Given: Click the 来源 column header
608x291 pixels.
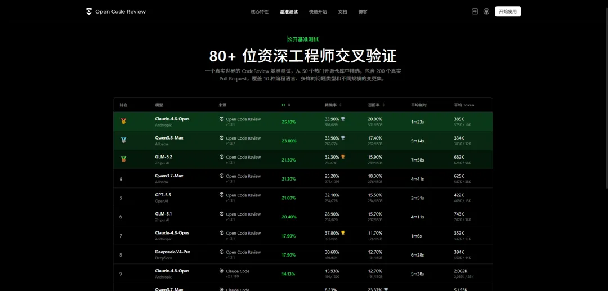Looking at the screenshot, I should [222, 105].
